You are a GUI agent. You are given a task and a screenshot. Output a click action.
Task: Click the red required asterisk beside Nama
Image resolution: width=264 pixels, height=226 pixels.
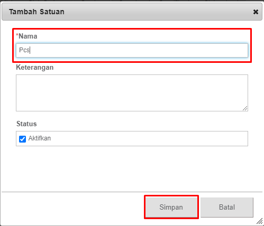click(x=17, y=35)
